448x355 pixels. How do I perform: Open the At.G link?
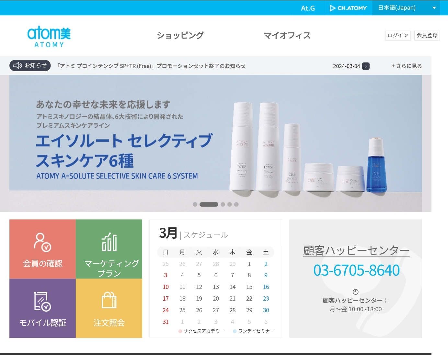pos(308,8)
